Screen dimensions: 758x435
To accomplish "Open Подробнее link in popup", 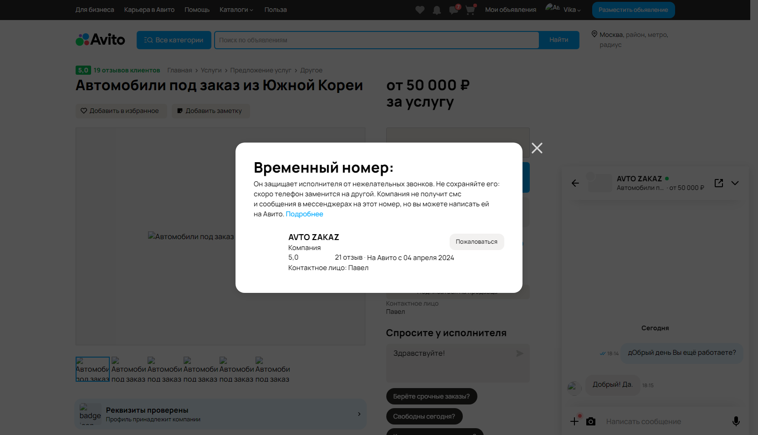I will [304, 214].
